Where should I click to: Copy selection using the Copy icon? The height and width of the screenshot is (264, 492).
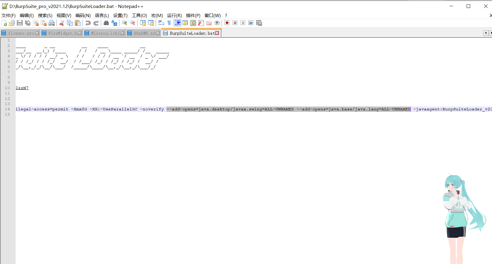click(x=70, y=23)
